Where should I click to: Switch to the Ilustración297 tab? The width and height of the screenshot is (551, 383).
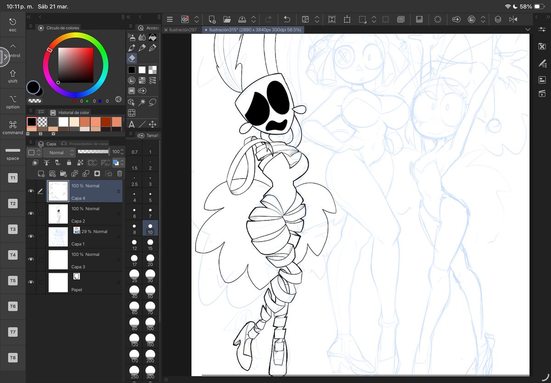[184, 29]
